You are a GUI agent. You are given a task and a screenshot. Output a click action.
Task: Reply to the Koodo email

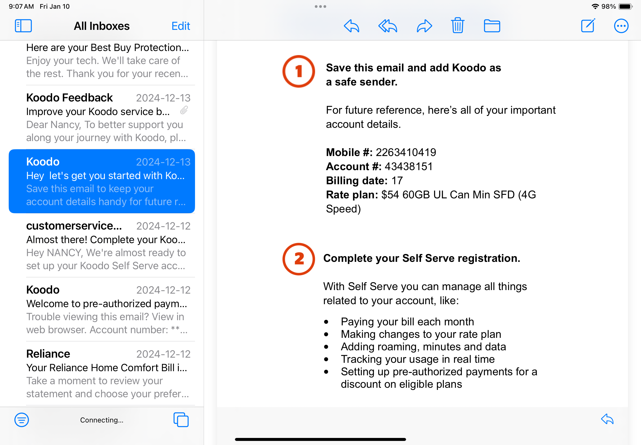[351, 26]
